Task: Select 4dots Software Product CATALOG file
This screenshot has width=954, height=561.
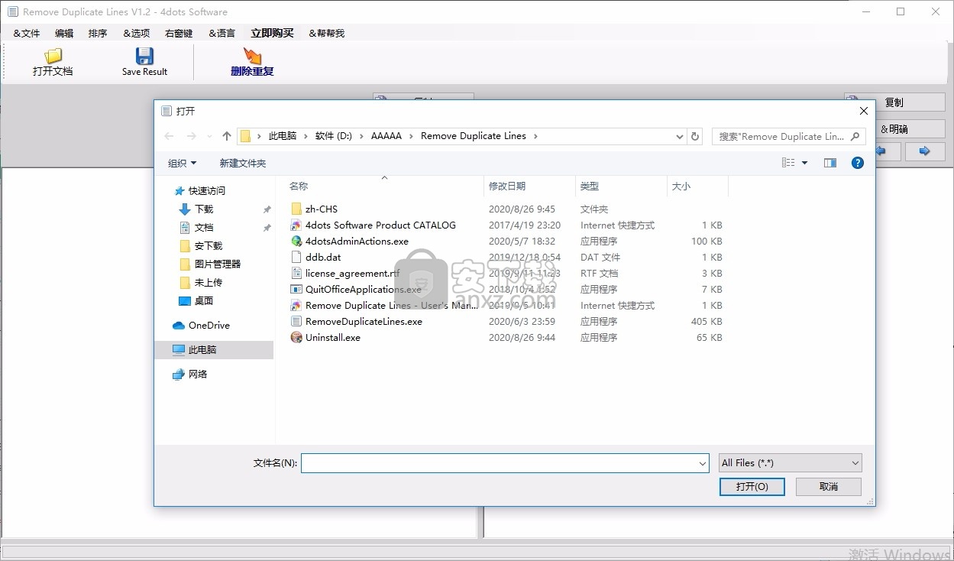Action: pos(380,225)
